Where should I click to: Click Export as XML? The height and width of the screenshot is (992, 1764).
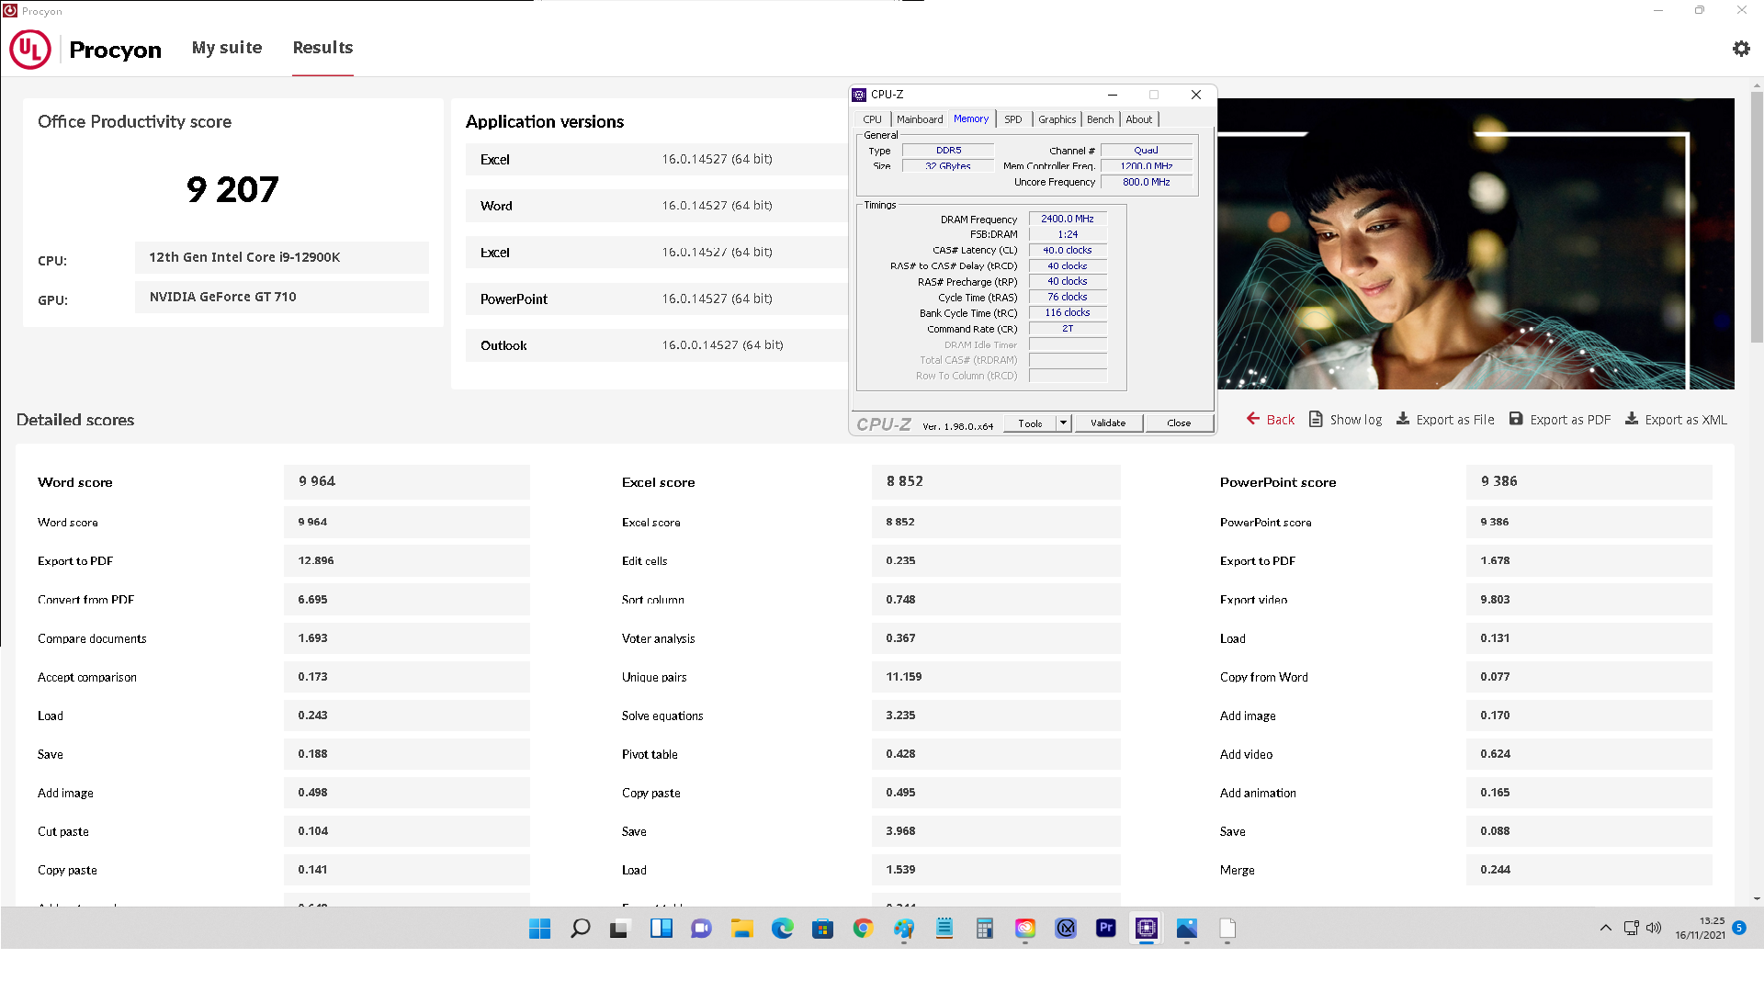coord(1676,420)
